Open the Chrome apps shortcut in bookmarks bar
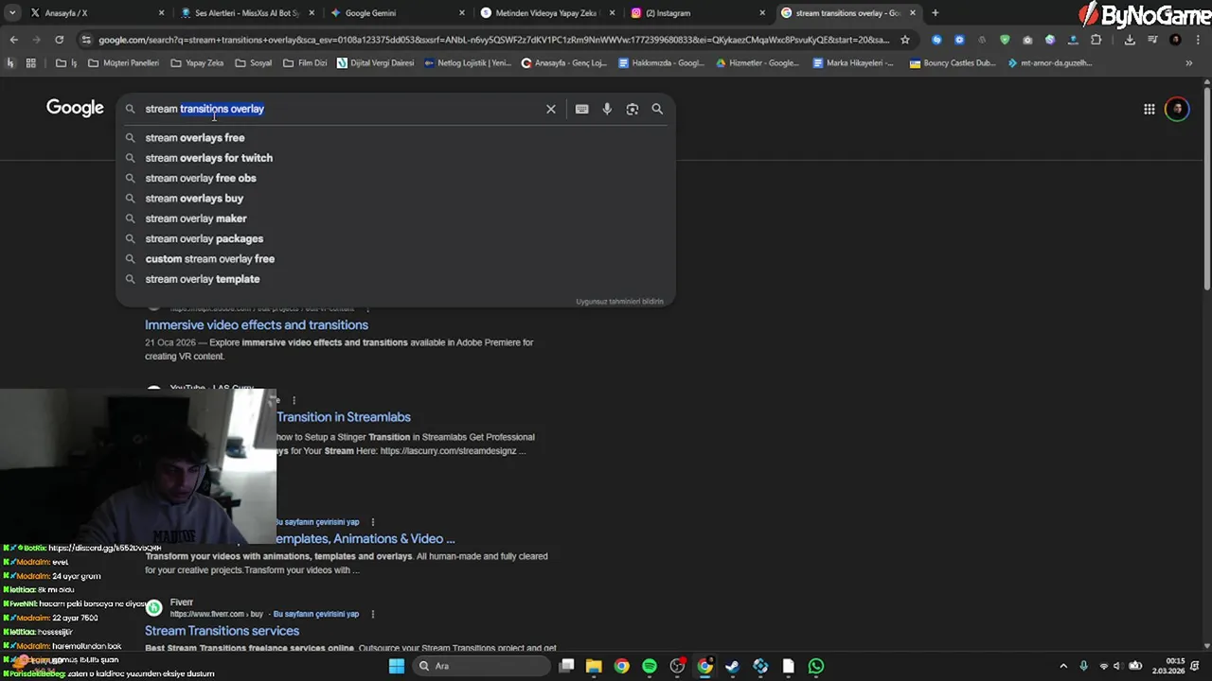The width and height of the screenshot is (1212, 681). pyautogui.click(x=30, y=63)
